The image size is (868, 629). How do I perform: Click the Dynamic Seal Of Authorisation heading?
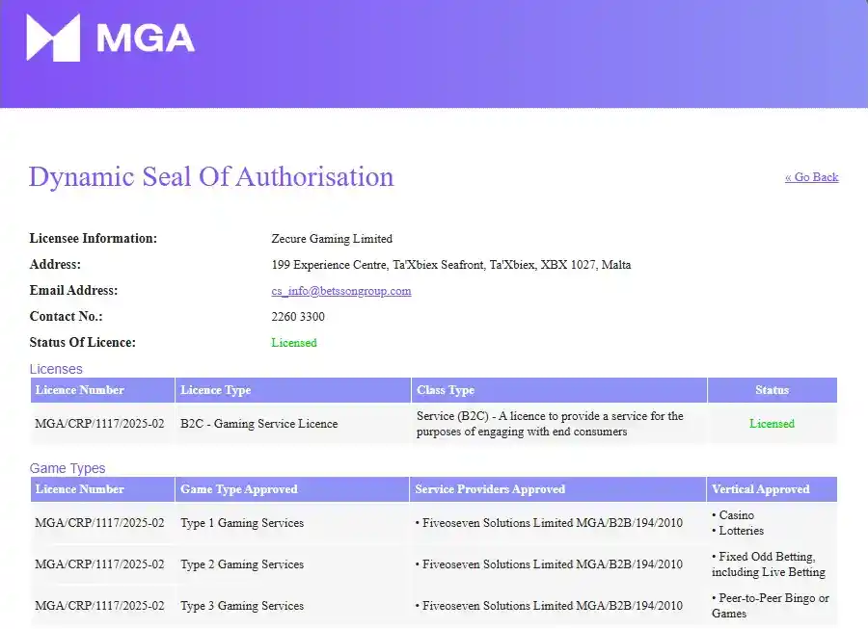point(211,177)
